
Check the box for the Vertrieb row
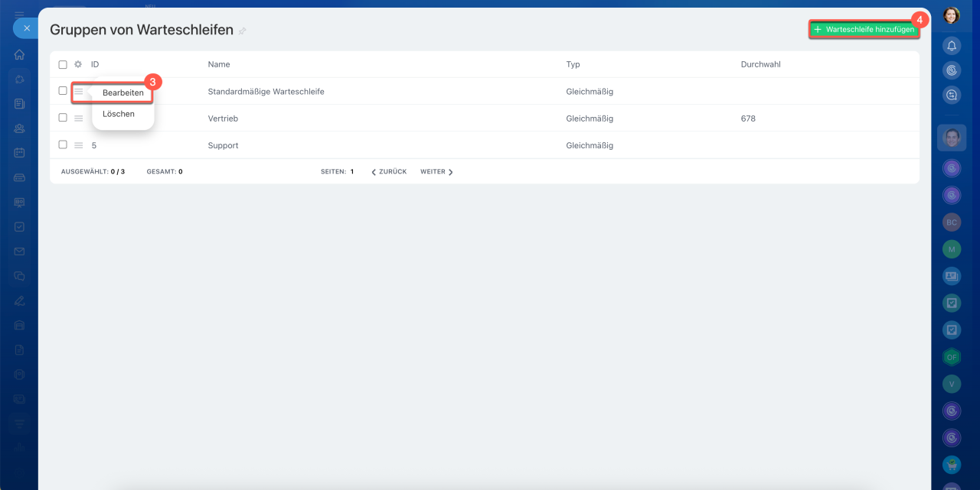63,118
